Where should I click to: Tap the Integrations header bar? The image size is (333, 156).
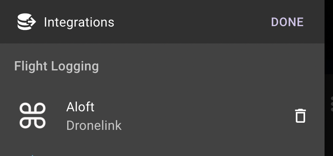pos(162,22)
